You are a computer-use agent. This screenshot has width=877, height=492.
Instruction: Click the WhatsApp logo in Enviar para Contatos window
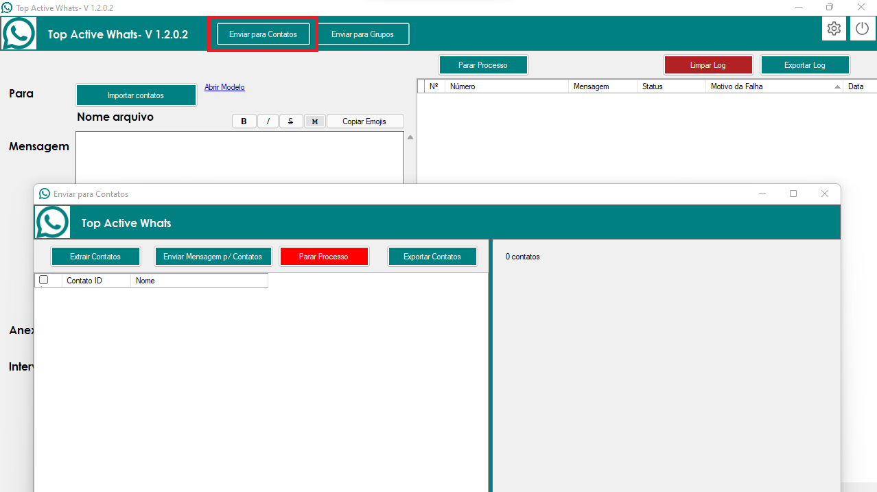pos(52,222)
